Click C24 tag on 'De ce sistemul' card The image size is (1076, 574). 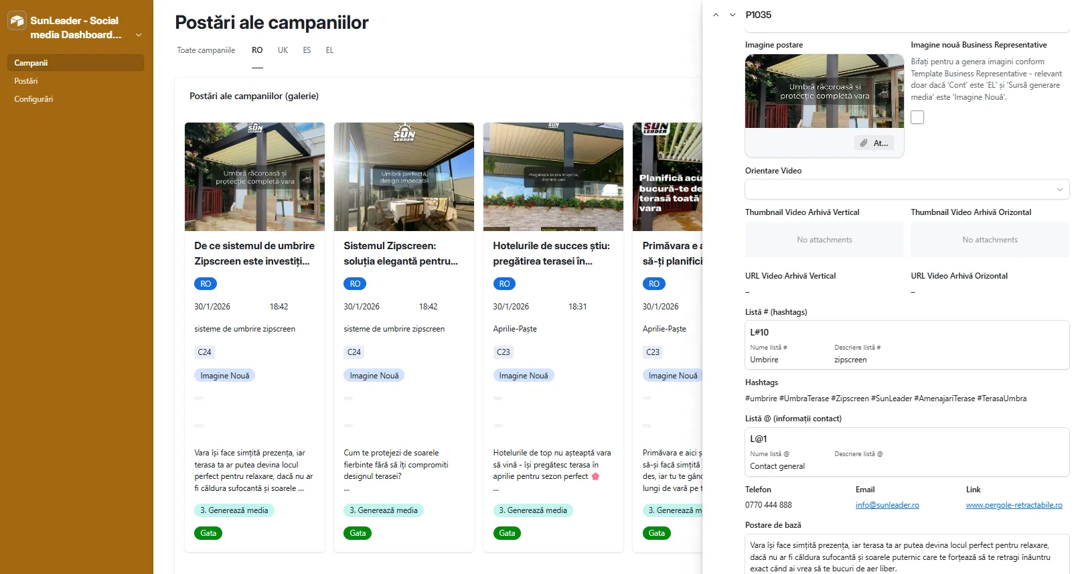(204, 352)
